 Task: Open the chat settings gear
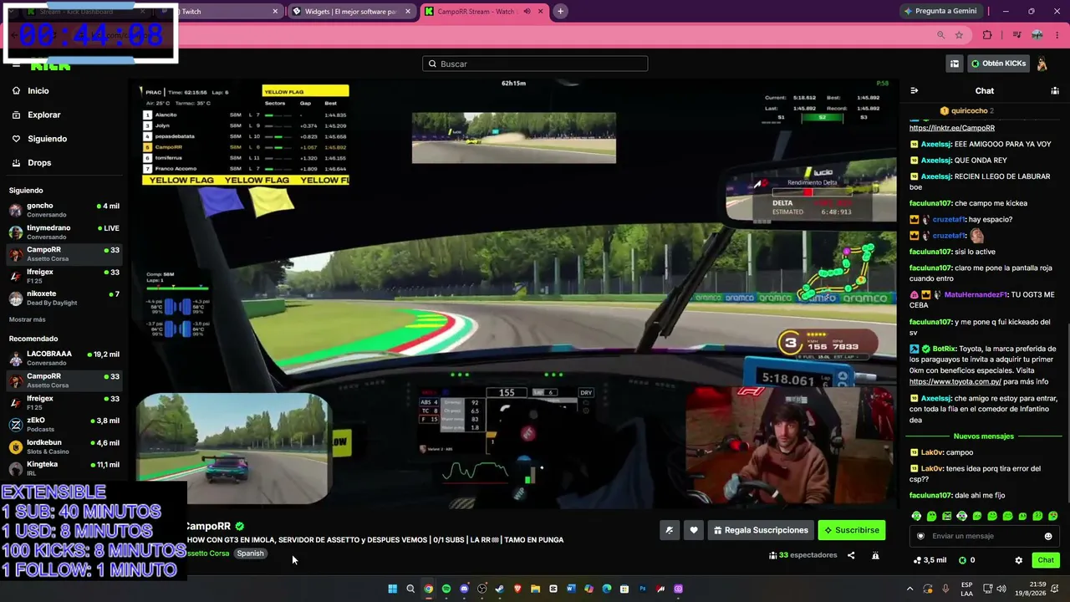tap(1018, 560)
